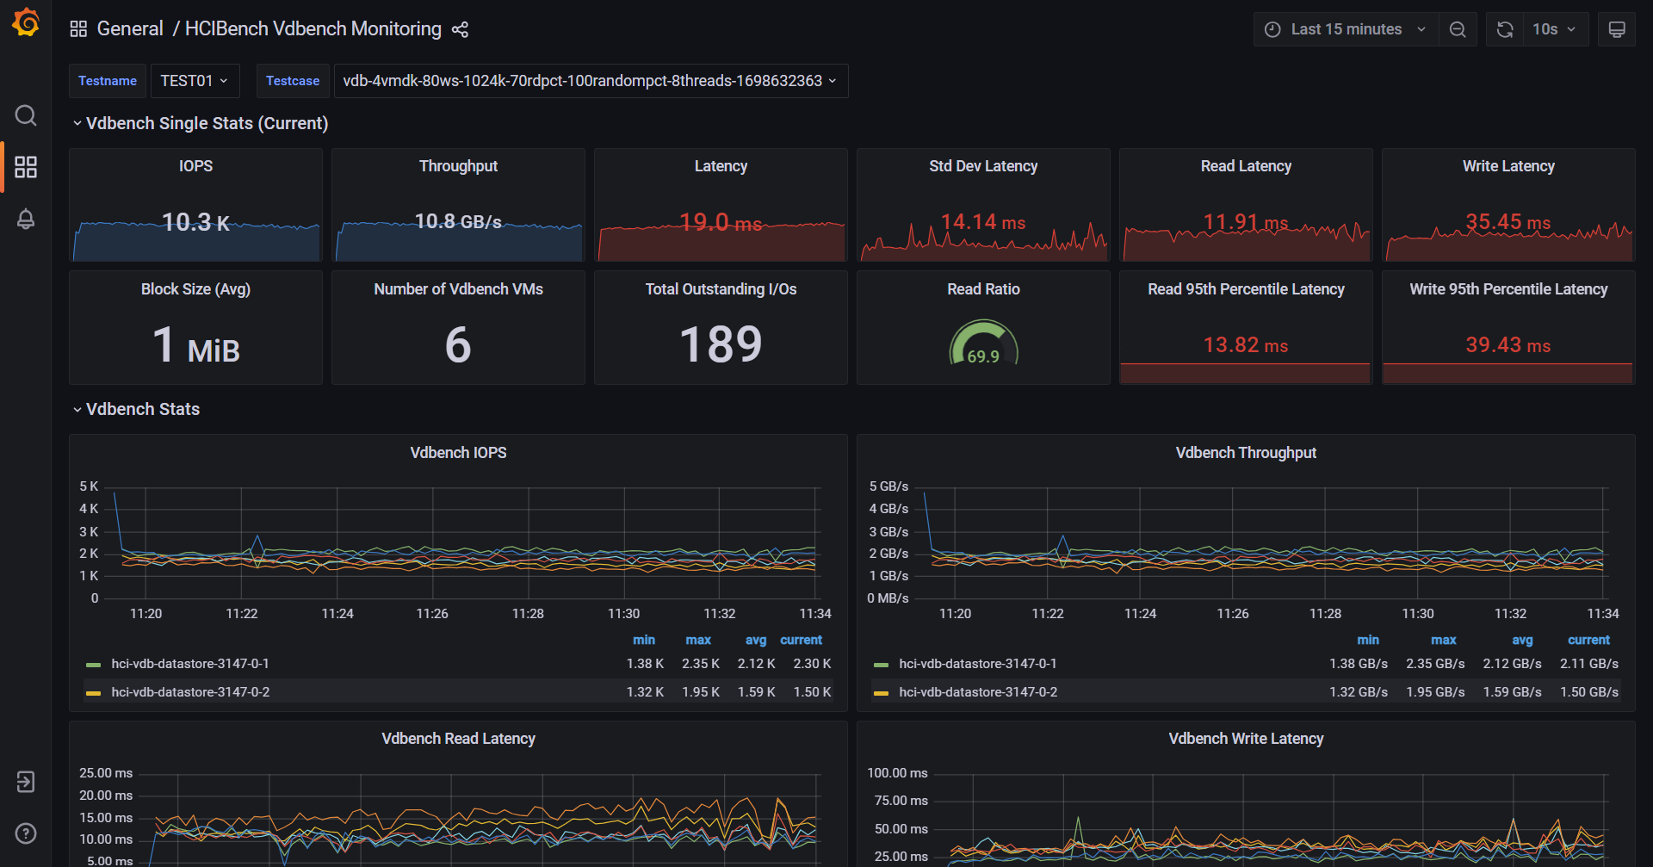Refresh the dashboard now

pos(1505,29)
